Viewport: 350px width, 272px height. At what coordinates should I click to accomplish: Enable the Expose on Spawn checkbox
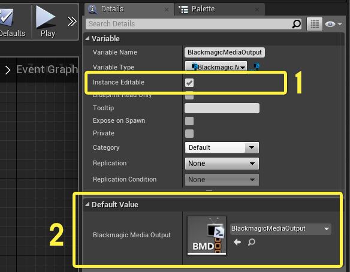tap(189, 121)
